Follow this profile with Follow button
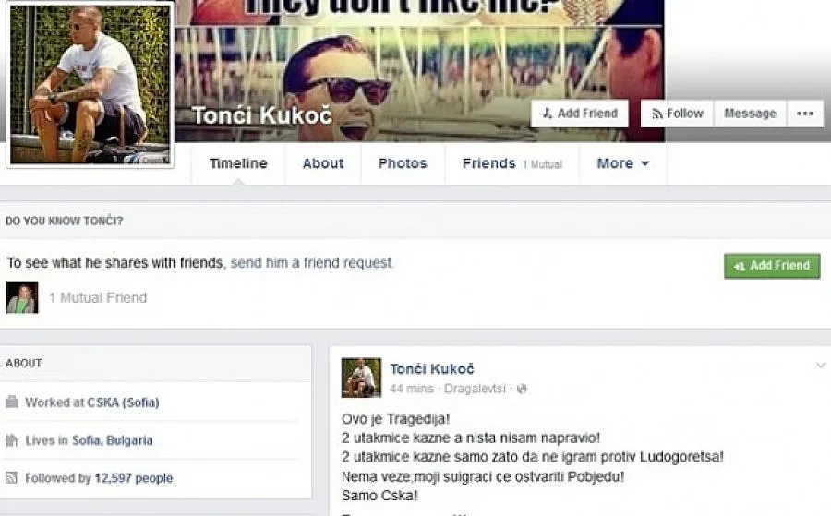Image resolution: width=831 pixels, height=516 pixels. coord(678,114)
